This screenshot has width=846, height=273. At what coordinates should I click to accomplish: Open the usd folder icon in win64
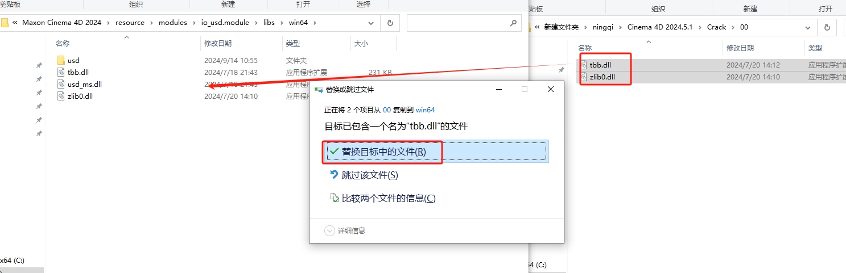click(61, 60)
